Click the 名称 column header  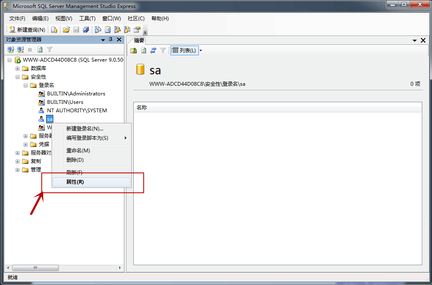(278, 108)
